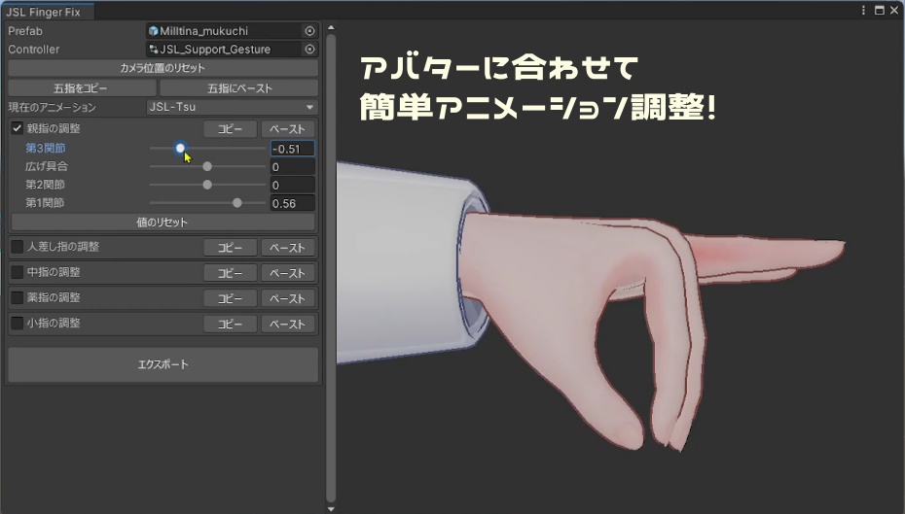This screenshot has width=905, height=514.
Task: Enable the 小指の調整 checkbox
Action: point(18,324)
